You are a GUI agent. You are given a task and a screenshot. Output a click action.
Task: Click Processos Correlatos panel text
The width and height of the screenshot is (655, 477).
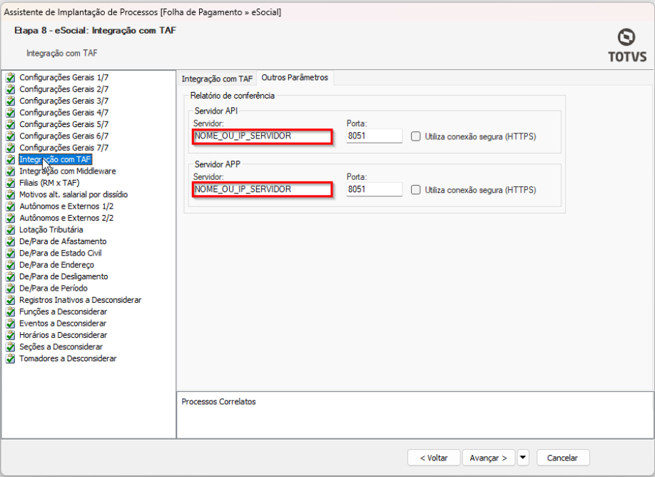pos(218,401)
